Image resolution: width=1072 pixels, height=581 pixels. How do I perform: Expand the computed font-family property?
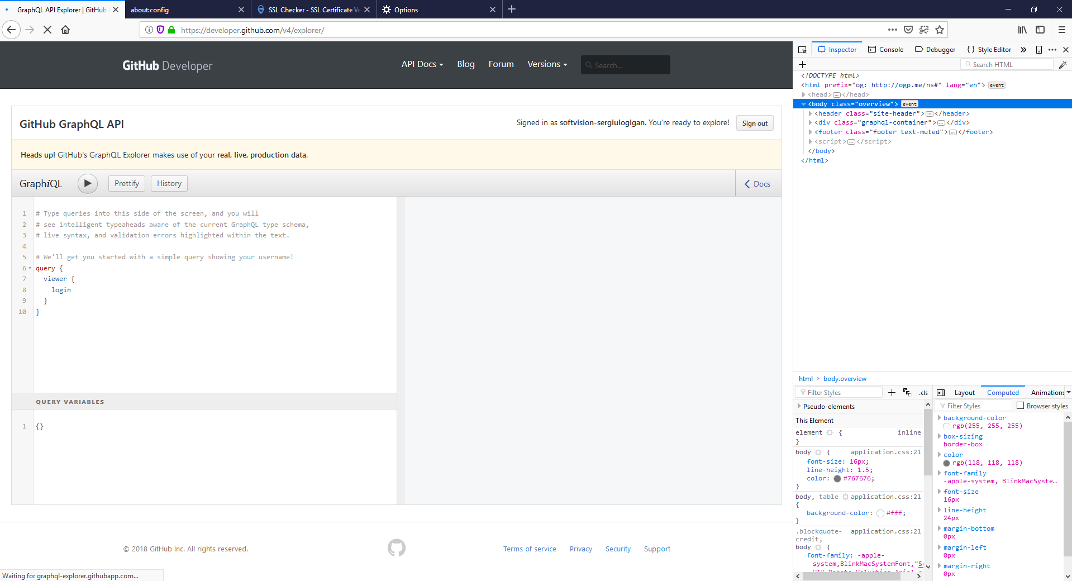[x=940, y=473]
